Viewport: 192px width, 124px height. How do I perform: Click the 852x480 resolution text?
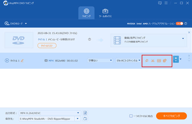[x=60, y=61]
